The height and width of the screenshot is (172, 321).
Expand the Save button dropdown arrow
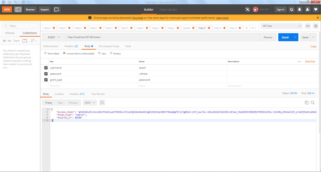click(313, 37)
